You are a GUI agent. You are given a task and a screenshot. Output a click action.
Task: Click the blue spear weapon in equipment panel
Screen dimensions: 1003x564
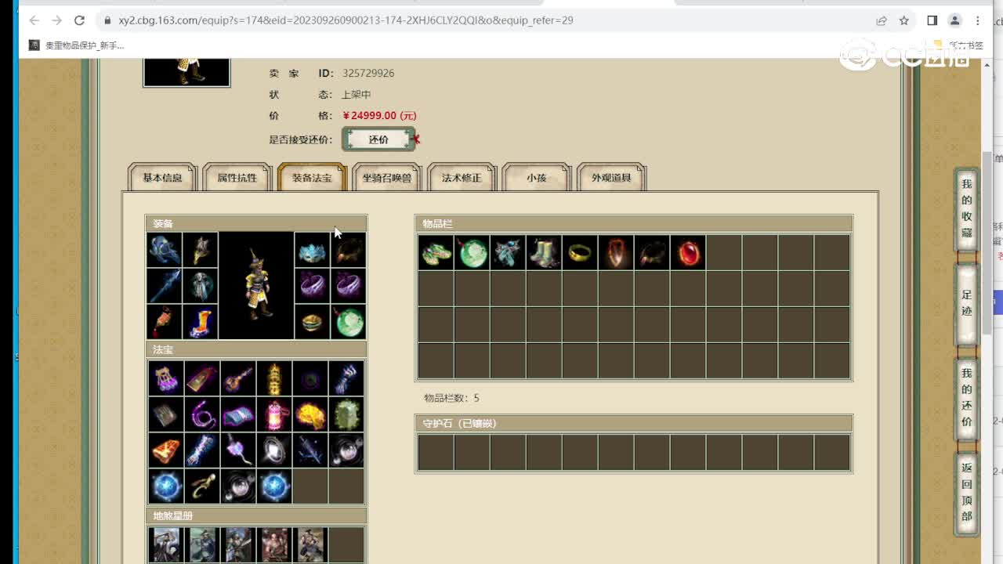coord(165,286)
